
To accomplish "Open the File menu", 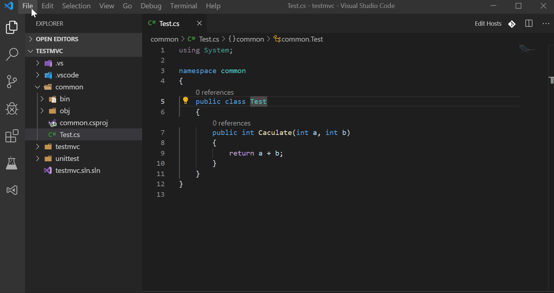I will pyautogui.click(x=28, y=6).
